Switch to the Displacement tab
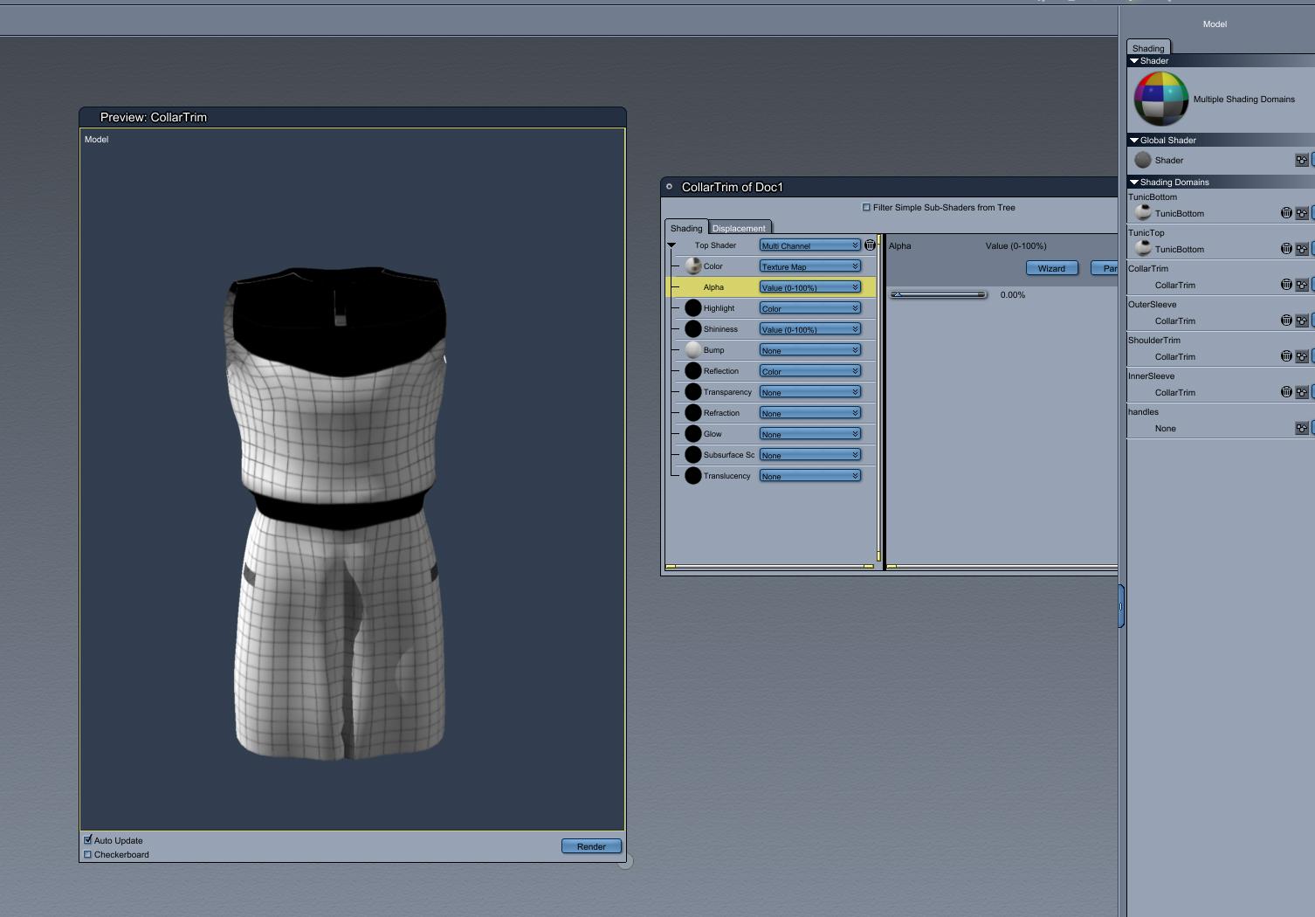 tap(739, 228)
